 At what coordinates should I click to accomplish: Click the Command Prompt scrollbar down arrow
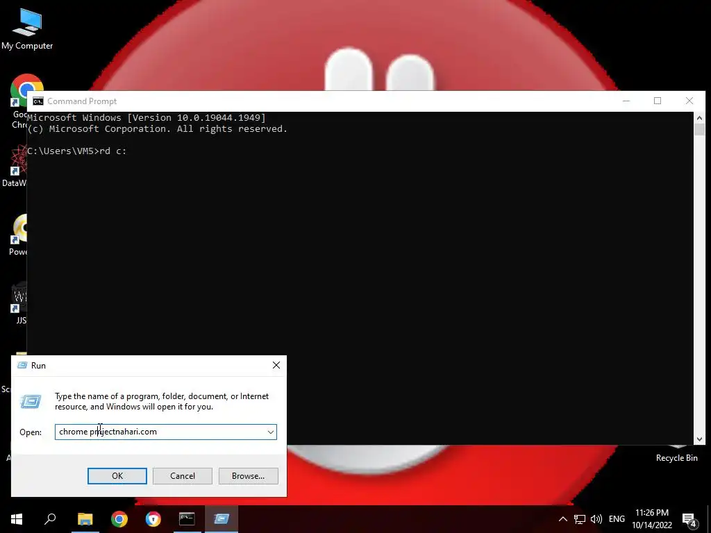point(699,439)
